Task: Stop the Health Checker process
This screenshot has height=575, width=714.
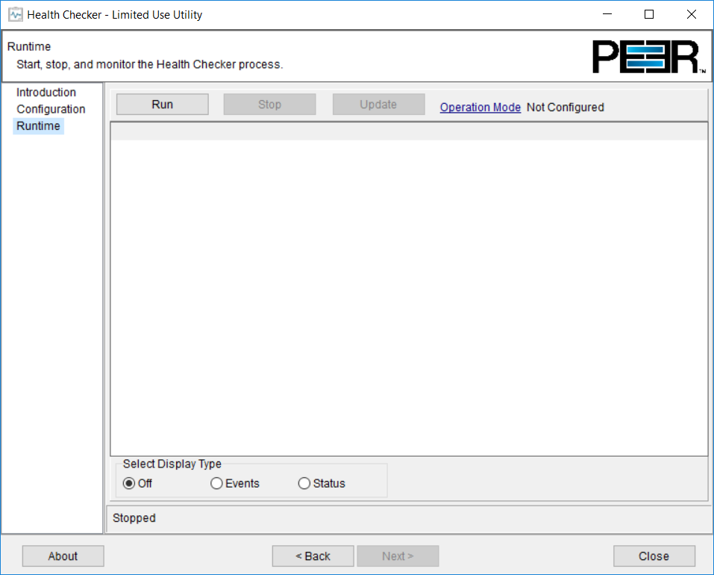Action: [269, 104]
